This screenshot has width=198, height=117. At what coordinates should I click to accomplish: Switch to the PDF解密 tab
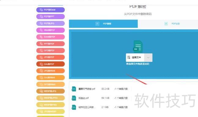tap(103, 24)
